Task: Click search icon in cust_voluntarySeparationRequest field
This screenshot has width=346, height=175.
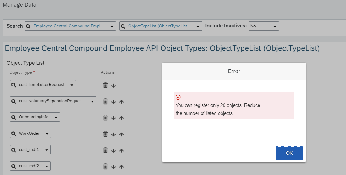Action: tap(13, 101)
